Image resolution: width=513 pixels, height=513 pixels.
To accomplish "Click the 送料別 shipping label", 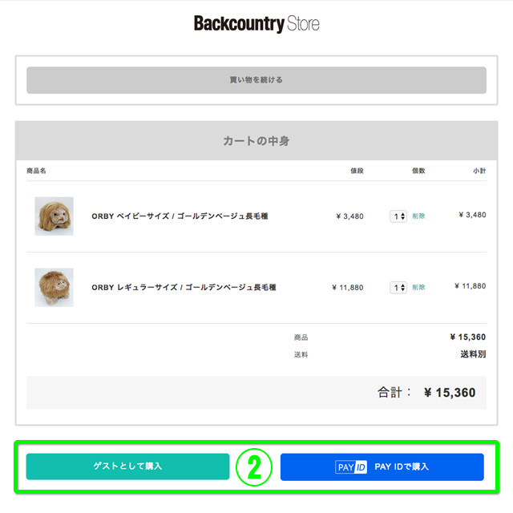I will (473, 354).
